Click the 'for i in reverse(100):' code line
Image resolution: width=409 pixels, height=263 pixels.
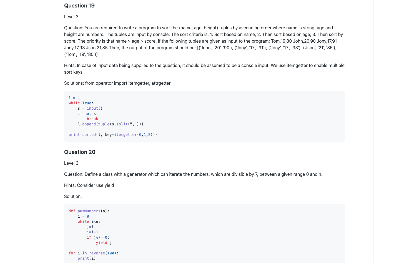[x=94, y=253]
